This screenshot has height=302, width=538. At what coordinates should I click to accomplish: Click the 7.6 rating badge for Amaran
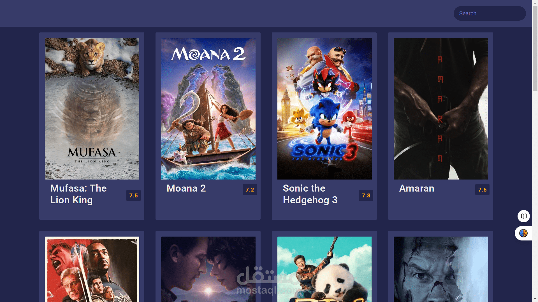482,190
